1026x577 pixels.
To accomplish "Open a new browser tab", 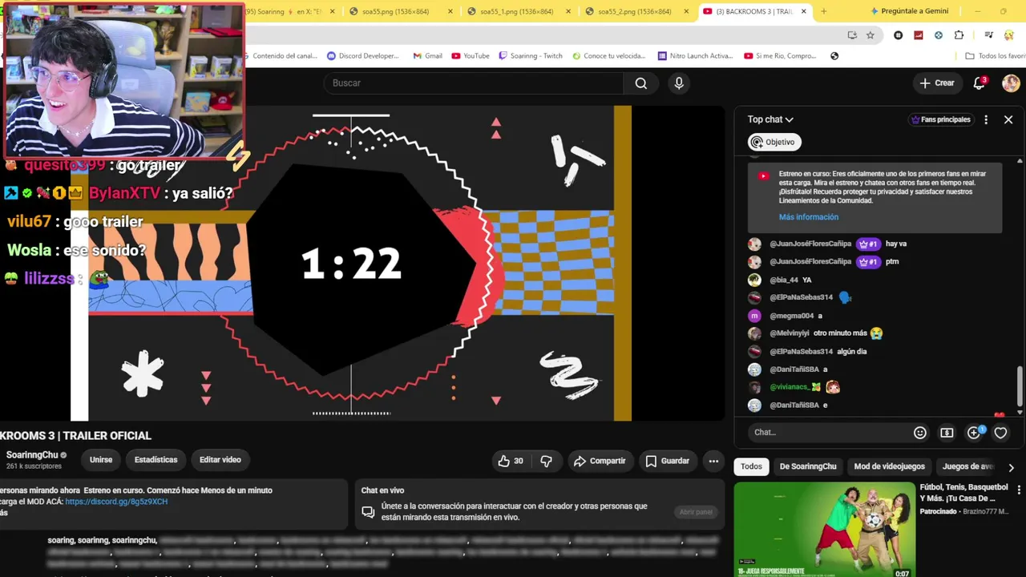I will (823, 11).
